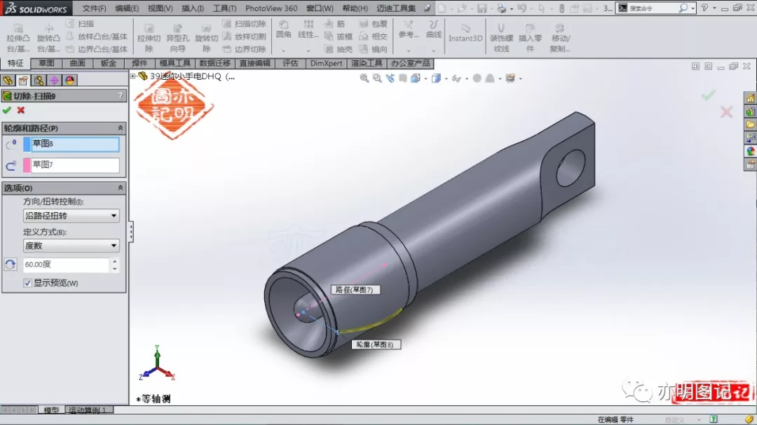Select the path field containing 草图7

75,165
